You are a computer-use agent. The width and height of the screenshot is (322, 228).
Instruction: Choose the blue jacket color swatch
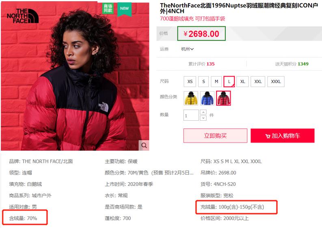tap(207, 98)
